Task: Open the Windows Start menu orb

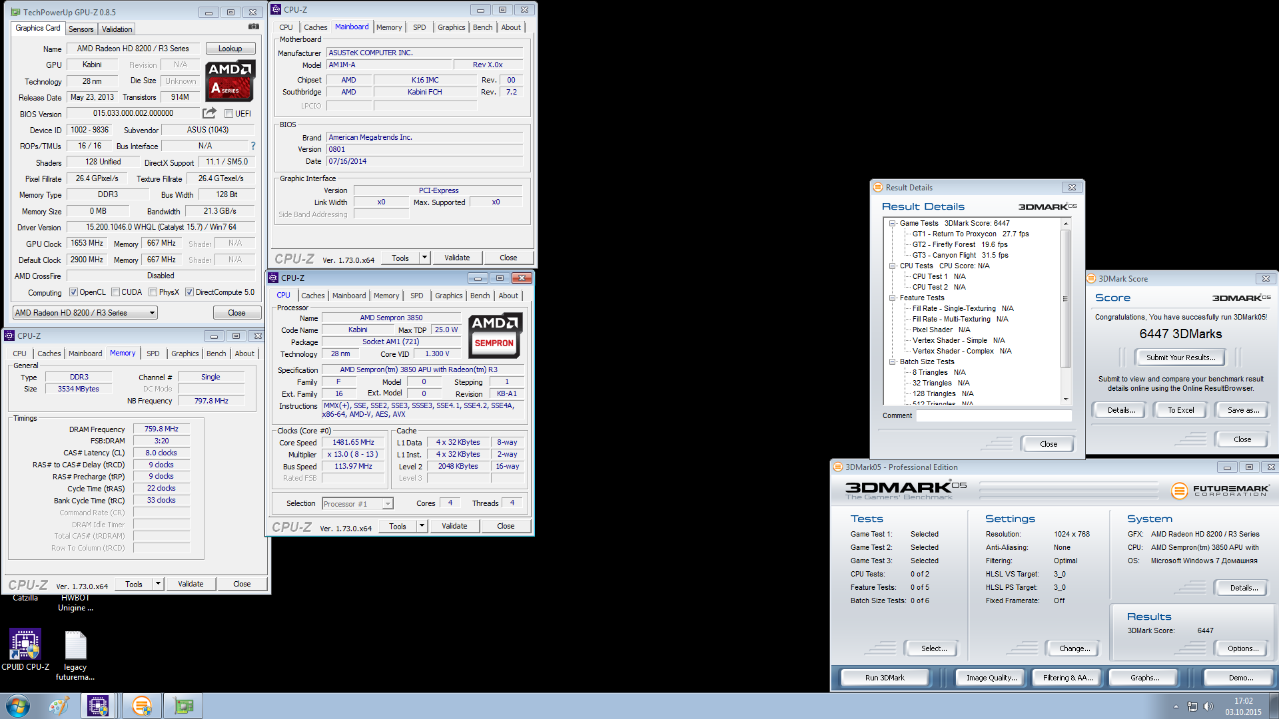Action: [18, 706]
